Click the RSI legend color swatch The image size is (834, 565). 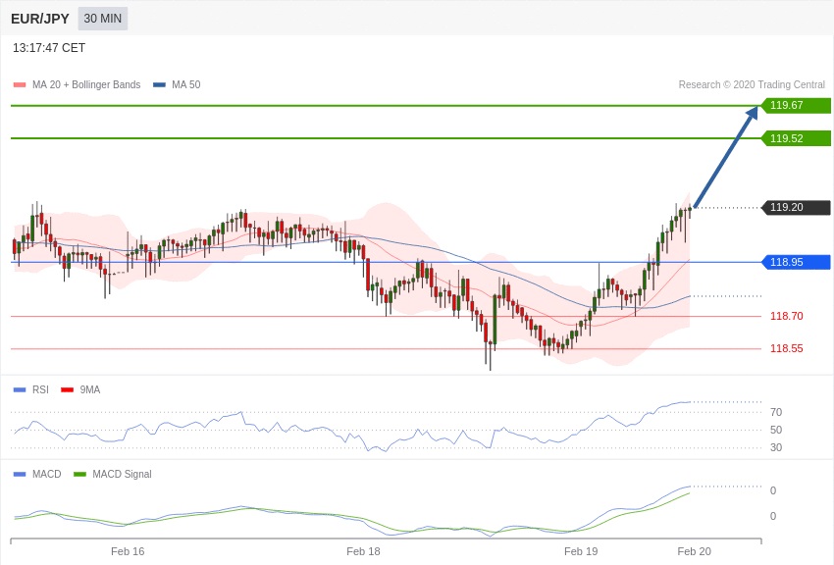[x=20, y=389]
